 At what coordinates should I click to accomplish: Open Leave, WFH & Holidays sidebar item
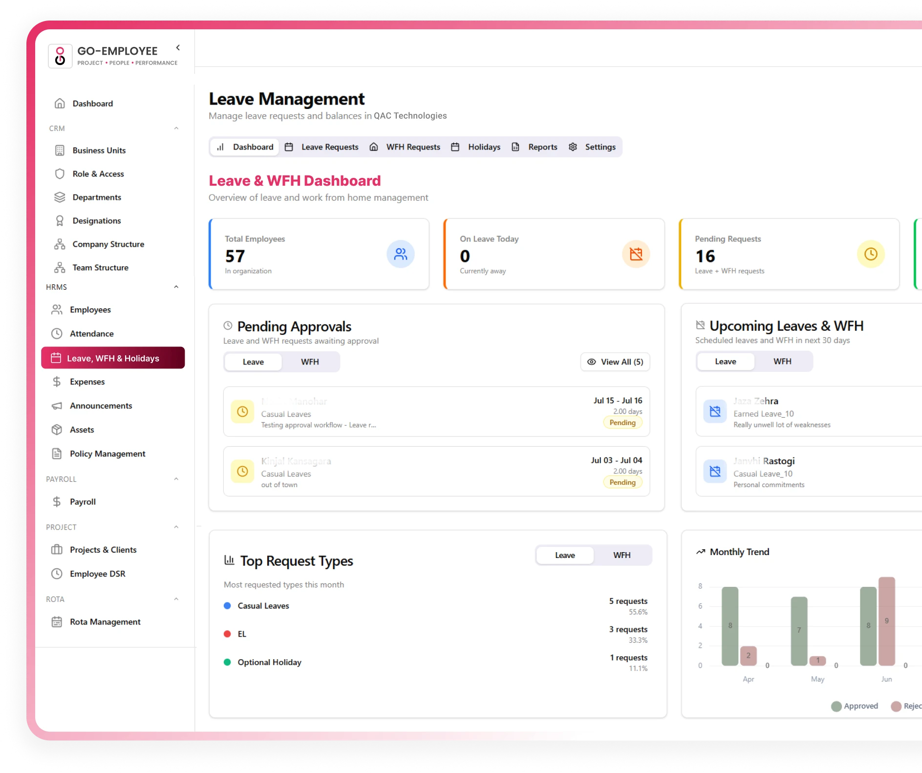(113, 358)
